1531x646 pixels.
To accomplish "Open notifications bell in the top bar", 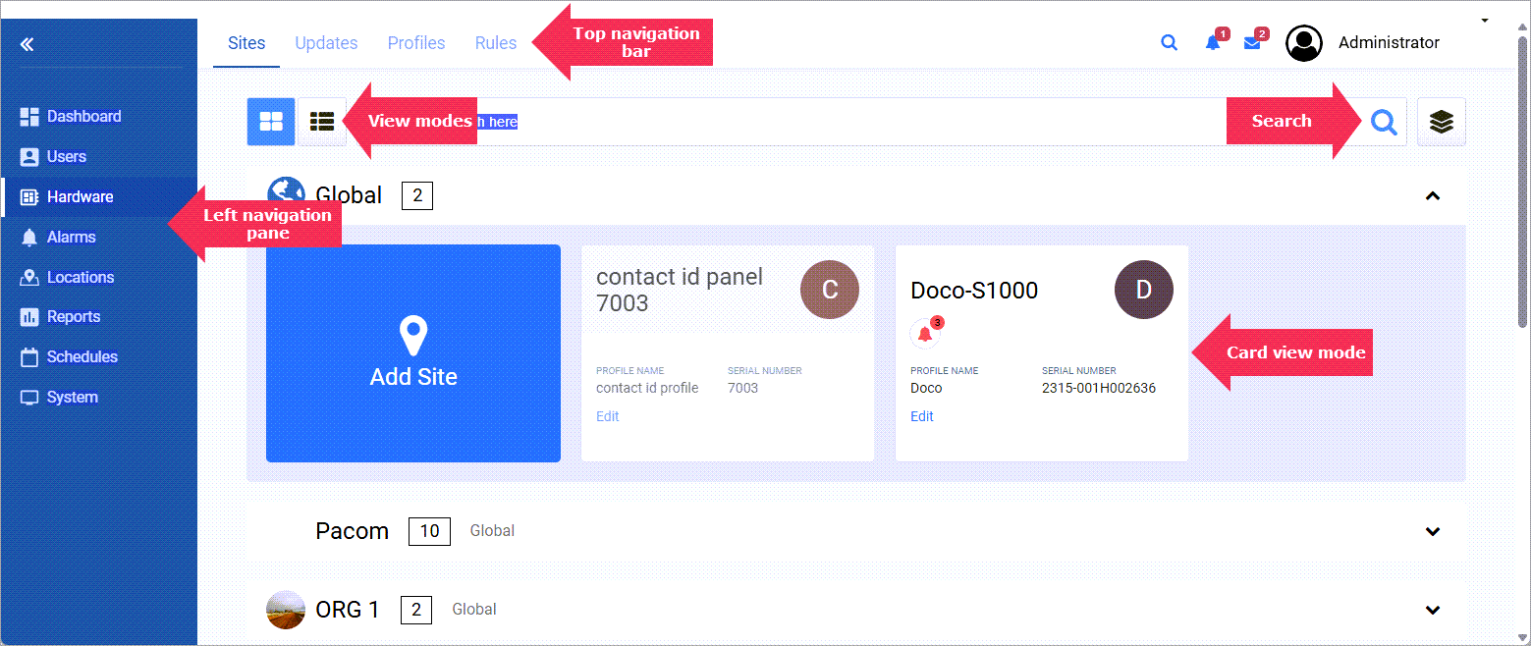I will (x=1213, y=43).
